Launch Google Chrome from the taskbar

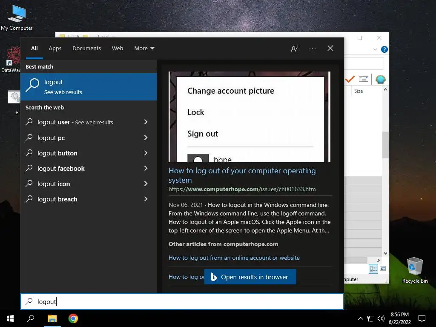(x=73, y=318)
